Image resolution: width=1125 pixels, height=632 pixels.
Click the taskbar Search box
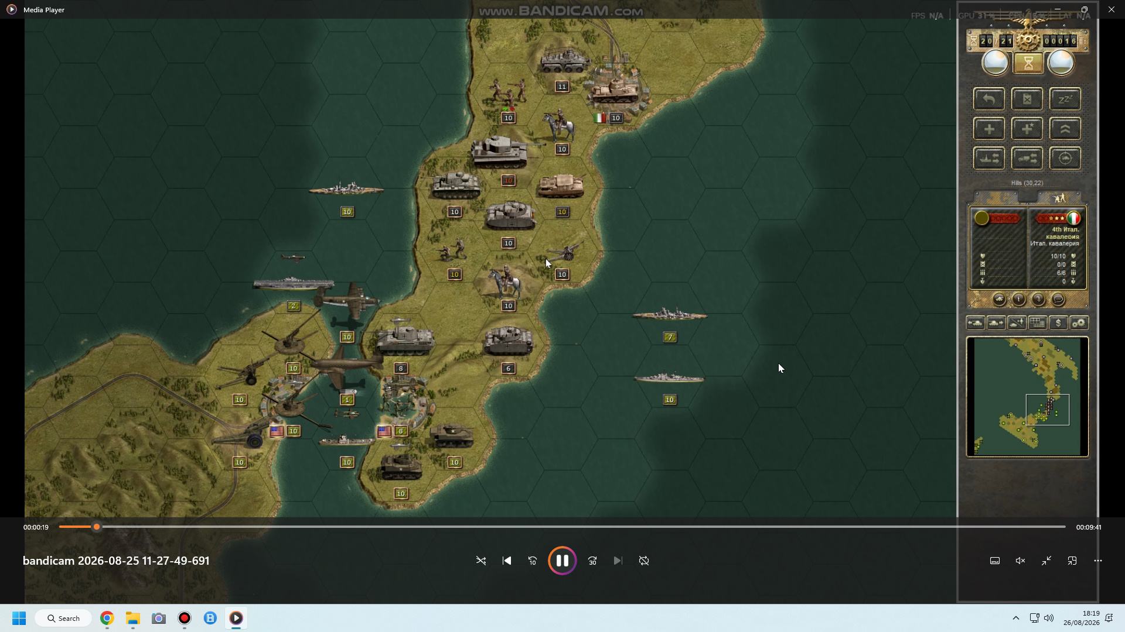click(63, 618)
